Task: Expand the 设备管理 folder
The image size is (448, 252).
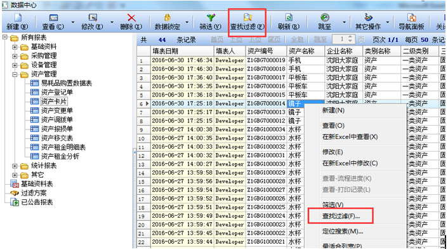Action: tap(15, 65)
